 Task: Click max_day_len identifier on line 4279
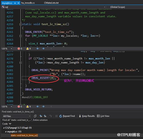click(x=94, y=63)
